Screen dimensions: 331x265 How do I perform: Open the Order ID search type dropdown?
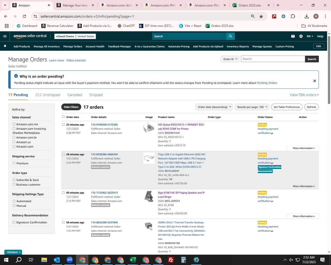pos(230,59)
